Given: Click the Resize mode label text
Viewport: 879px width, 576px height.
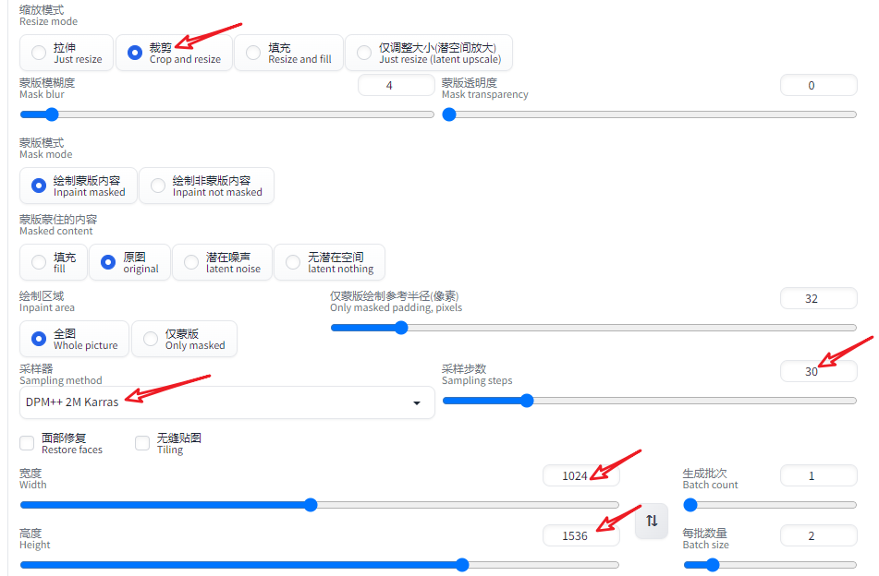Looking at the screenshot, I should click(49, 21).
